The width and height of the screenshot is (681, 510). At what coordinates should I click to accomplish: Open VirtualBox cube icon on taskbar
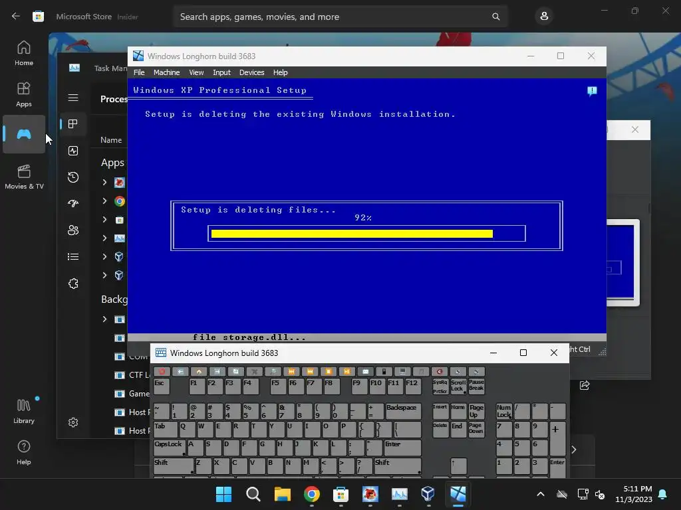(428, 494)
